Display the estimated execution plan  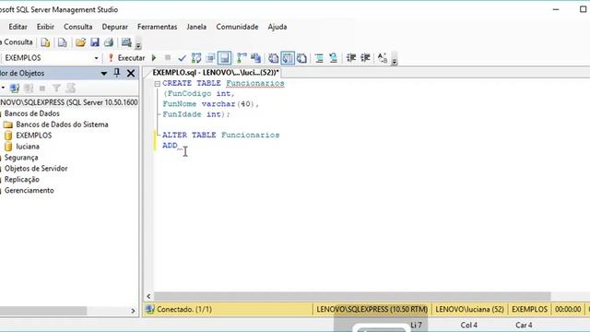click(196, 58)
